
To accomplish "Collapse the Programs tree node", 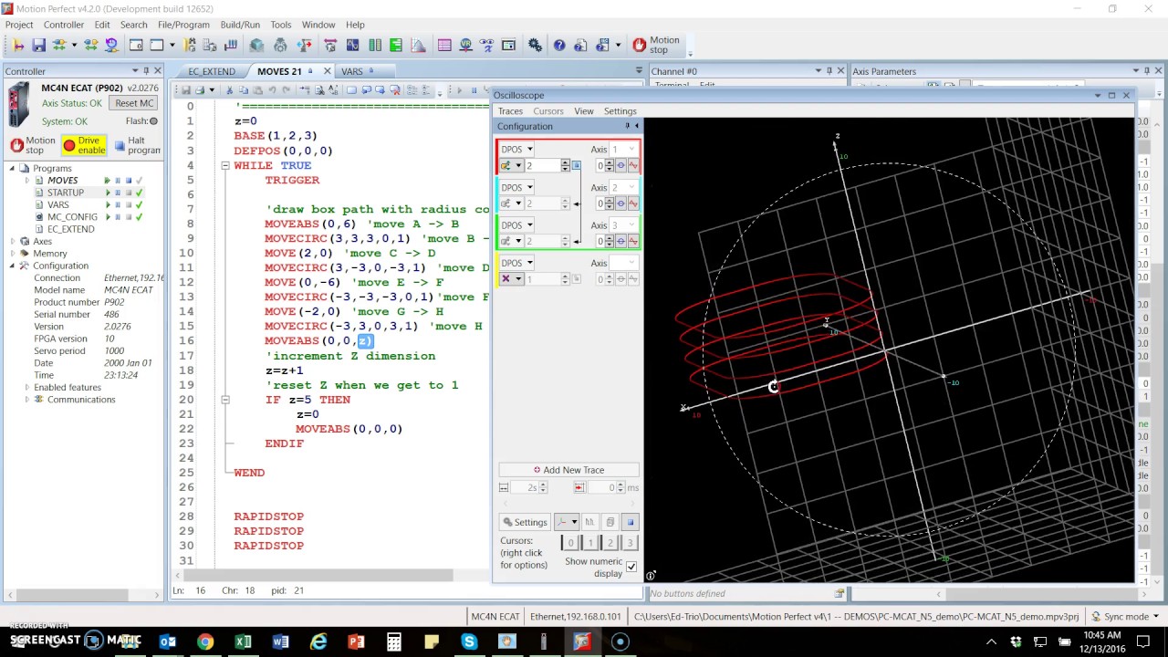I will click(13, 168).
